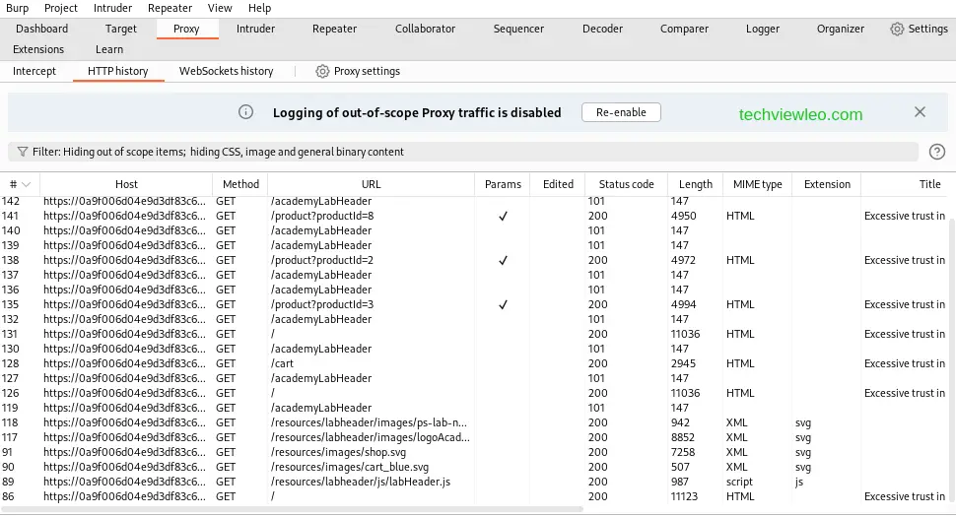Switch to the Repeater tab
Image resolution: width=956 pixels, height=517 pixels.
click(x=334, y=30)
